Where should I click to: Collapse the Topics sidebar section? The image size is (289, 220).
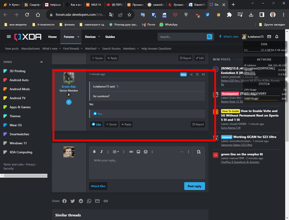coord(42,62)
